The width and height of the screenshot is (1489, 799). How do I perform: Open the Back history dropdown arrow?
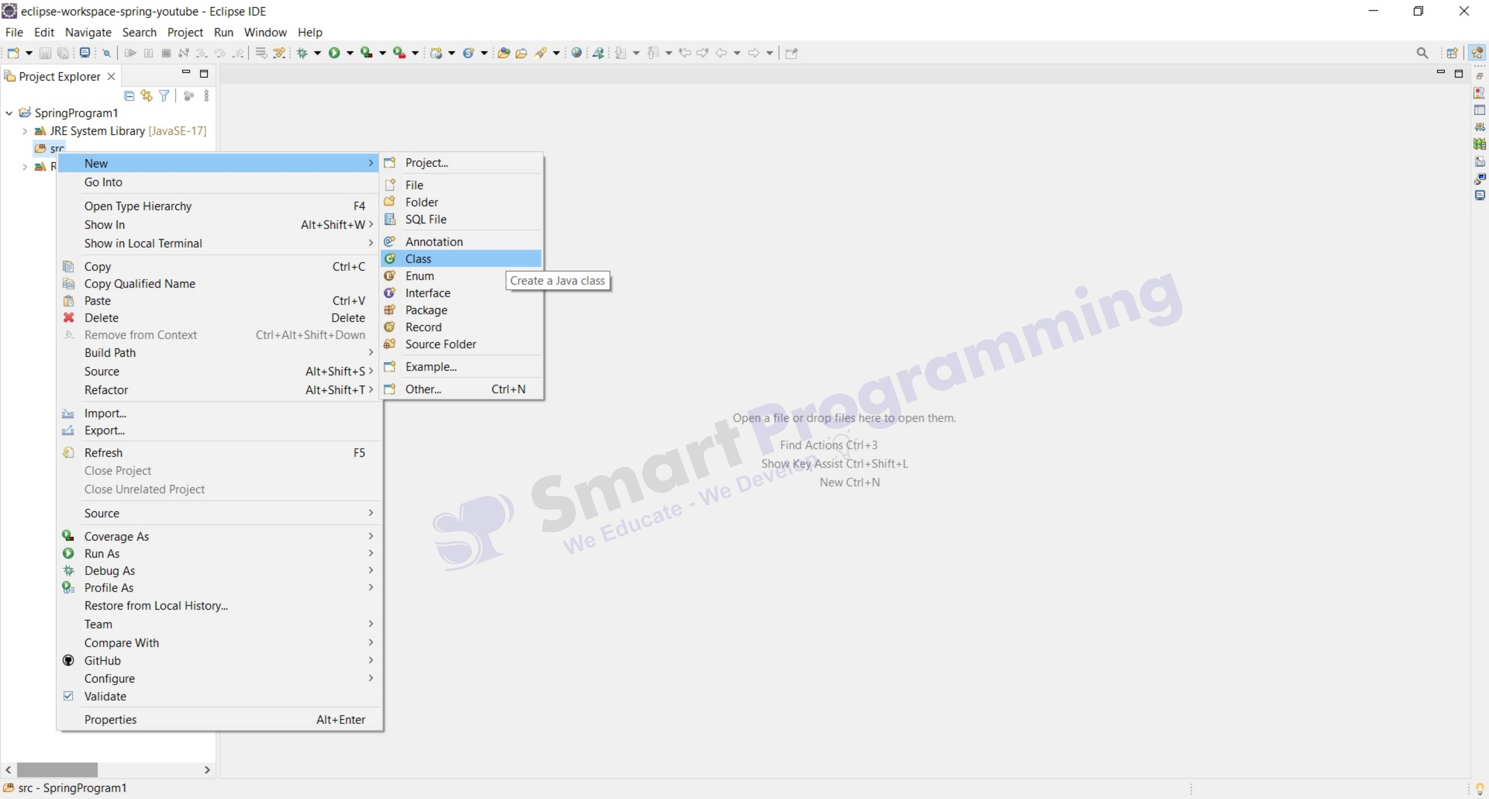(737, 53)
